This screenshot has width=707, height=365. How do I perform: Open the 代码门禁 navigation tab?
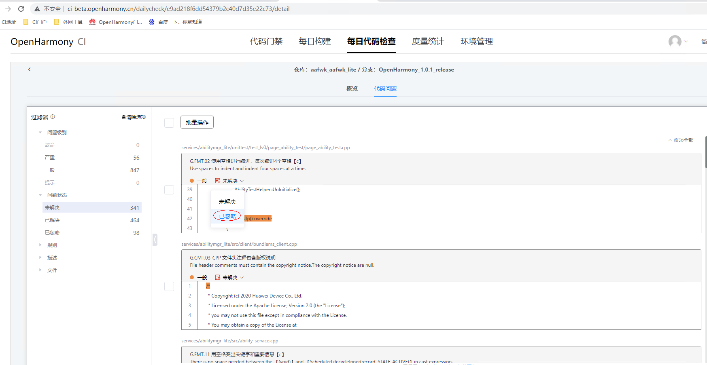(x=266, y=41)
